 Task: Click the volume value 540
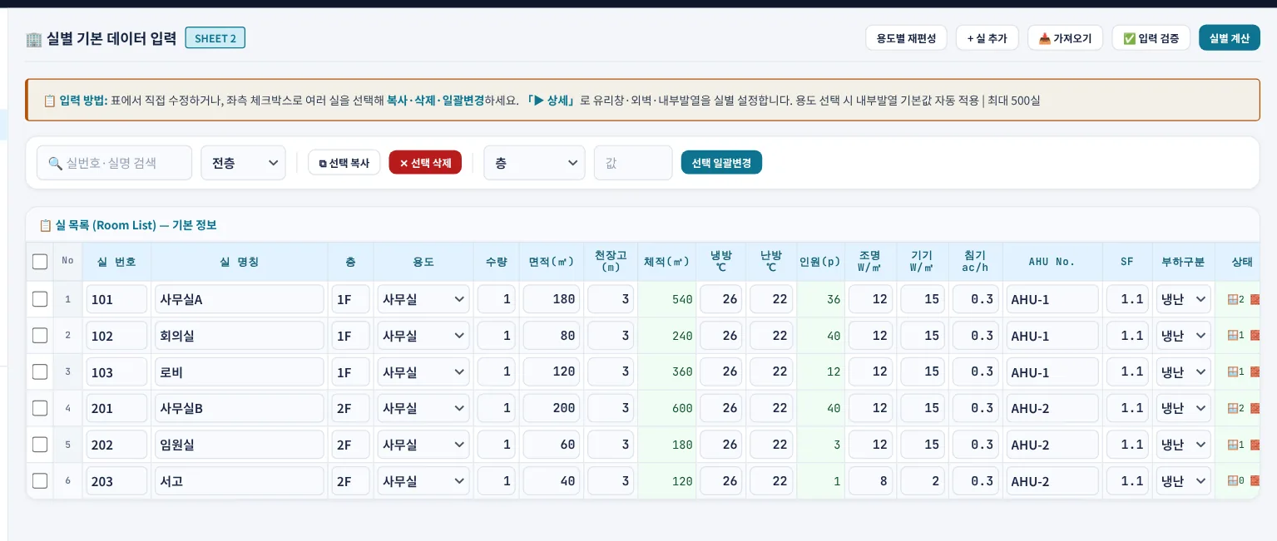(x=682, y=299)
